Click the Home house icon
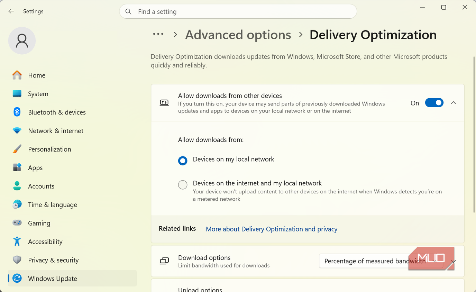 point(17,75)
